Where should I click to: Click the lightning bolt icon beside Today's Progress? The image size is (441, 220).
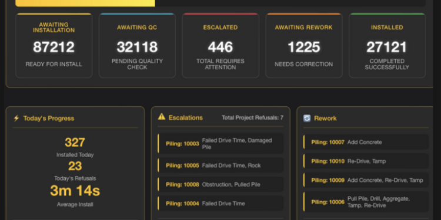(16, 118)
